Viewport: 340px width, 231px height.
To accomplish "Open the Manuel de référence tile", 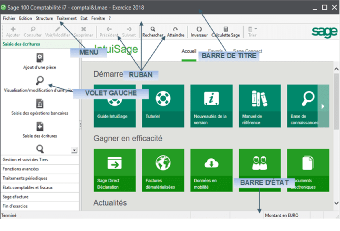I will click(260, 106).
